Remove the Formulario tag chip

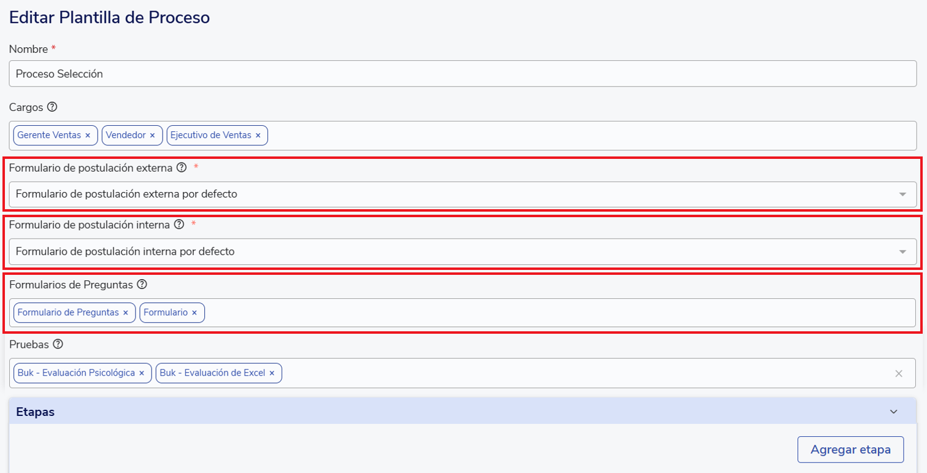coord(194,313)
